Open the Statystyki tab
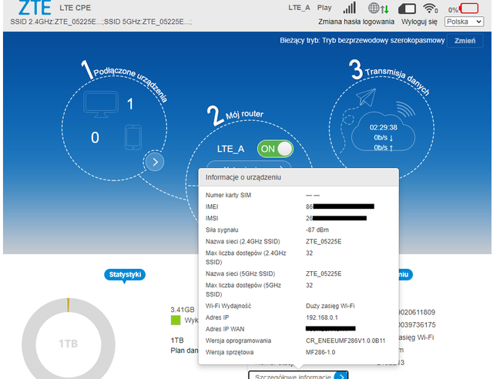The image size is (493, 379). coord(125,274)
